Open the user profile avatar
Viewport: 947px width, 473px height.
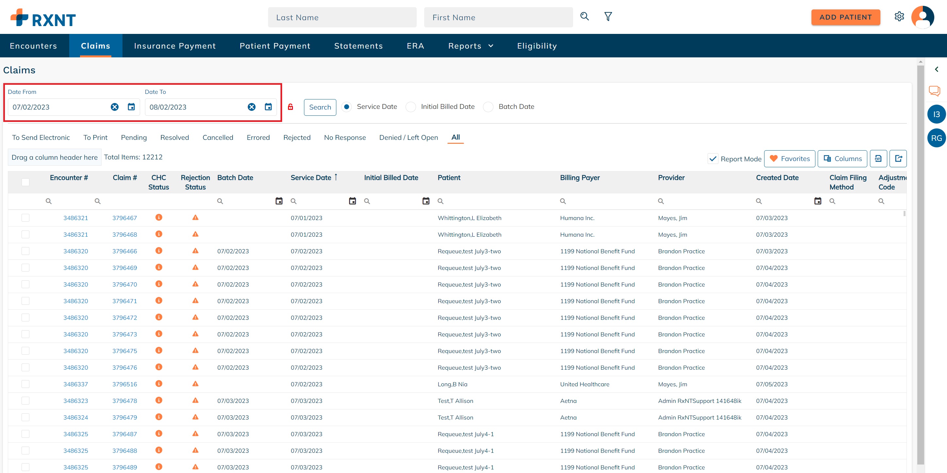pyautogui.click(x=923, y=17)
